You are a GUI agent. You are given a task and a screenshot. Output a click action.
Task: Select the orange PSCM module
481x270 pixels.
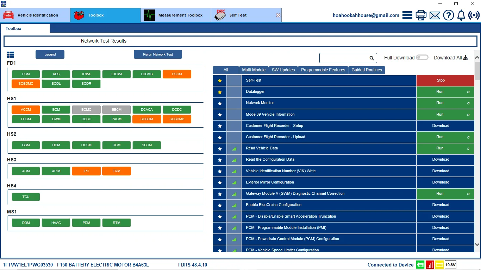pyautogui.click(x=177, y=74)
